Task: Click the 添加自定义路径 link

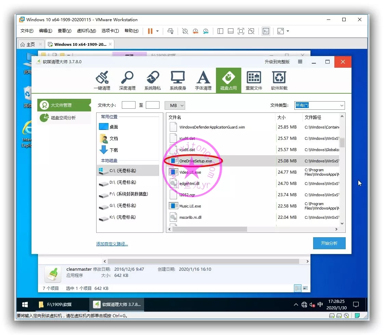Action: [x=112, y=244]
